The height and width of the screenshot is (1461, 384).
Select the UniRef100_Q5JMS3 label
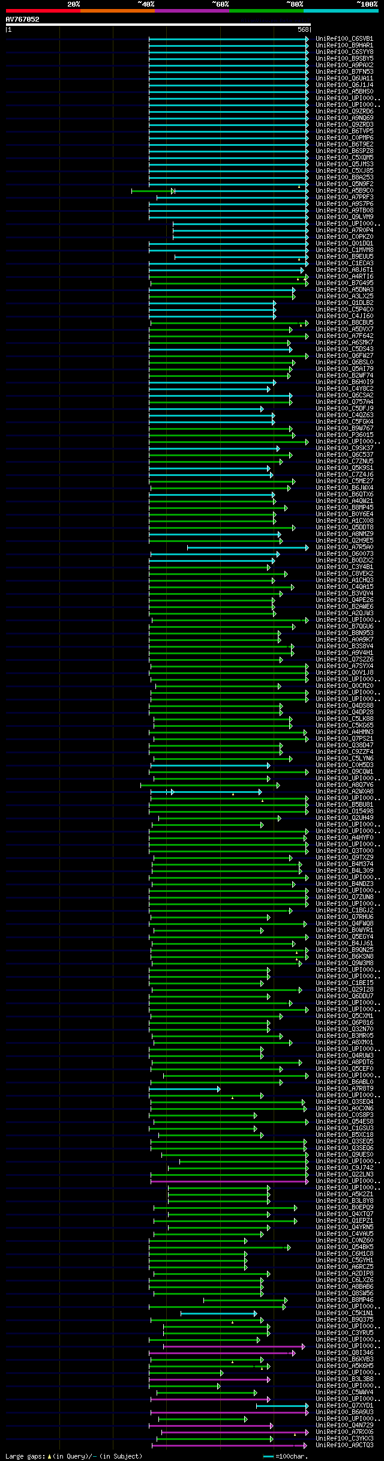coord(344,164)
